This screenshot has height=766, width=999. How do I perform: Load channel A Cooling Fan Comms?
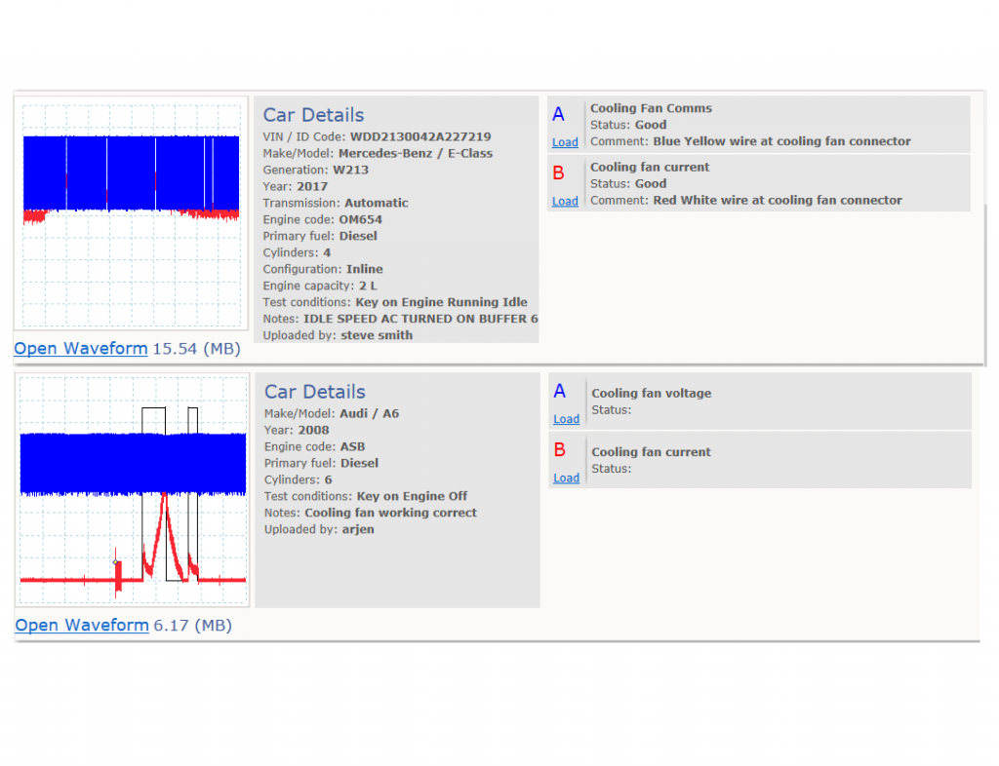[x=565, y=142]
